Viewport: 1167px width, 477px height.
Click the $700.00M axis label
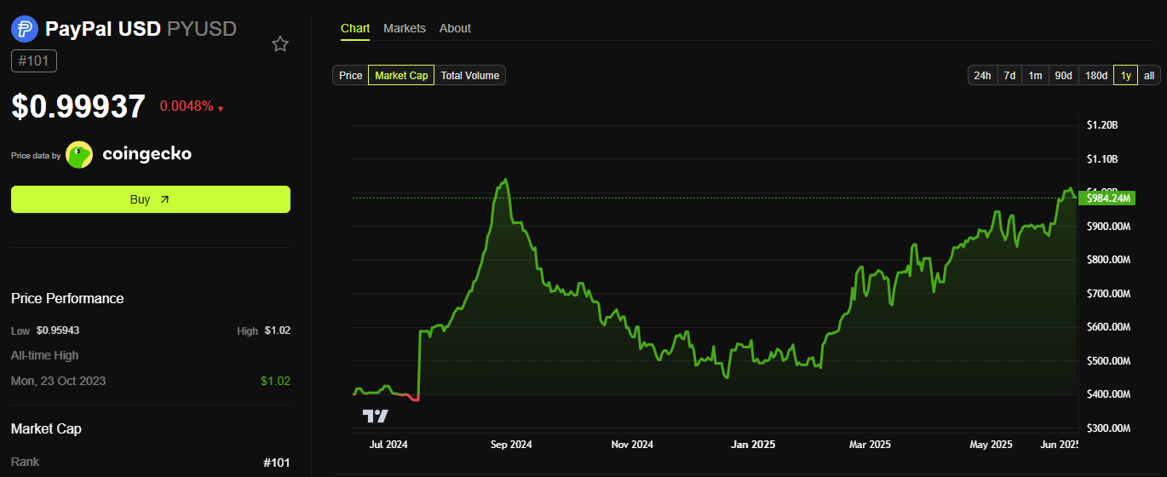(1108, 294)
